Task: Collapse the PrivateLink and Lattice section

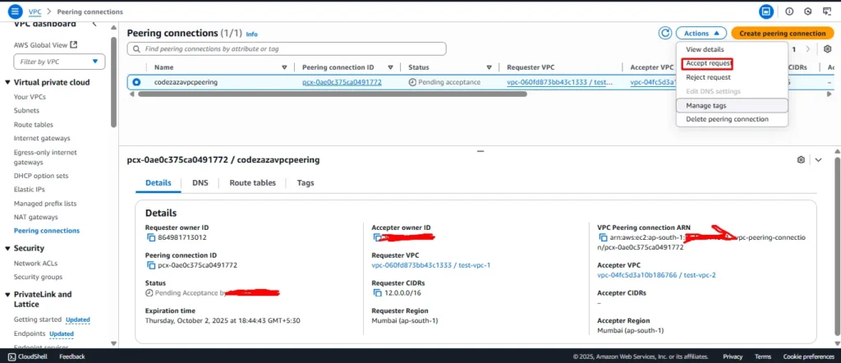Action: click(7, 294)
